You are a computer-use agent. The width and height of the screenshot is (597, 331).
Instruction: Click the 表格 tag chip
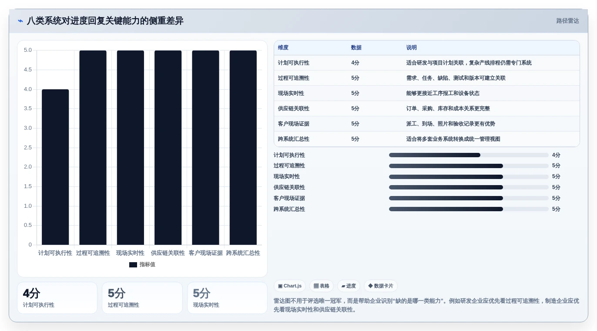click(322, 286)
